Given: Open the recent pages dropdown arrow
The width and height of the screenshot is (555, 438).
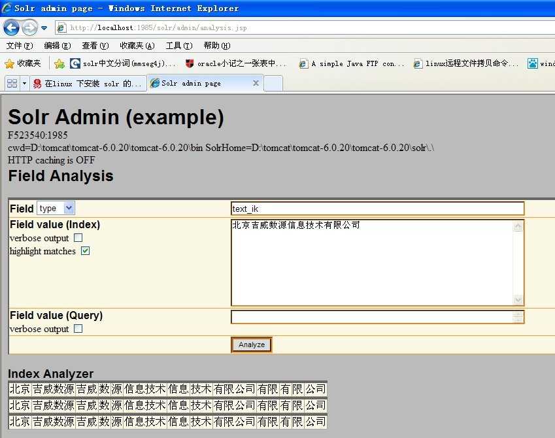Looking at the screenshot, I should 44,27.
